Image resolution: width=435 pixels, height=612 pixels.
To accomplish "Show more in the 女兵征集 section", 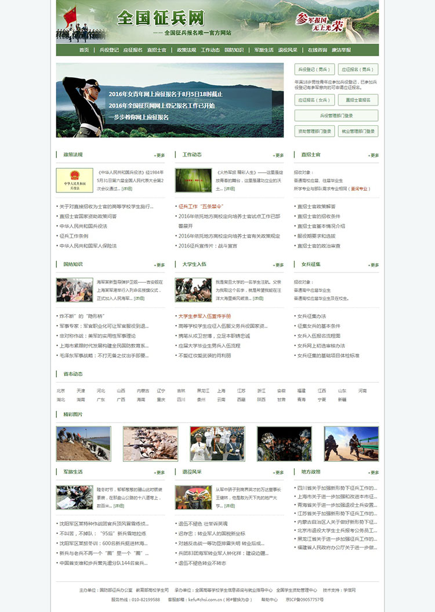I will [374, 265].
